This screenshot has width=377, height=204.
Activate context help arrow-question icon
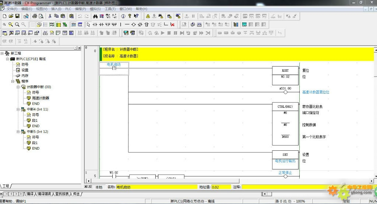(x=136, y=16)
